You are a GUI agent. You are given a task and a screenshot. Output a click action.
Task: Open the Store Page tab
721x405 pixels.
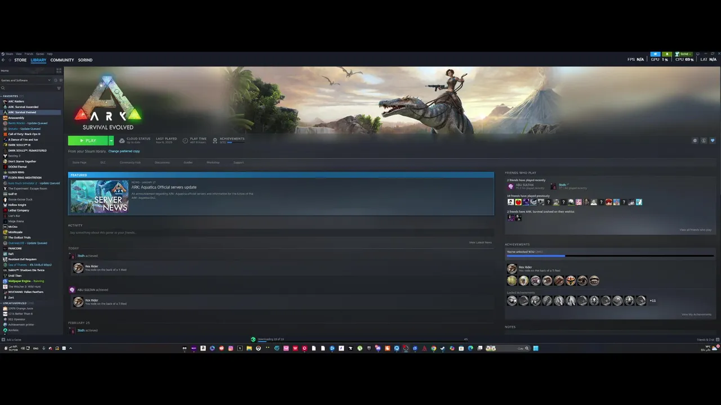[x=79, y=163]
